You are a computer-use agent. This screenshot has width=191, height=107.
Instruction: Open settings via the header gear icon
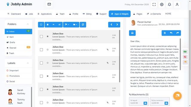(162, 4)
